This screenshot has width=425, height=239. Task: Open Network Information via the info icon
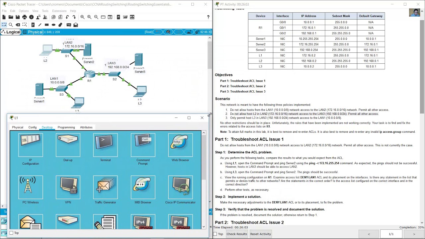pos(31,17)
